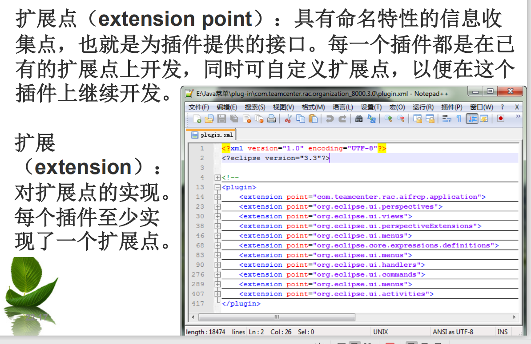Toggle Show All Characters pilcrow button
The height and width of the screenshot is (344, 531).
[x=459, y=119]
